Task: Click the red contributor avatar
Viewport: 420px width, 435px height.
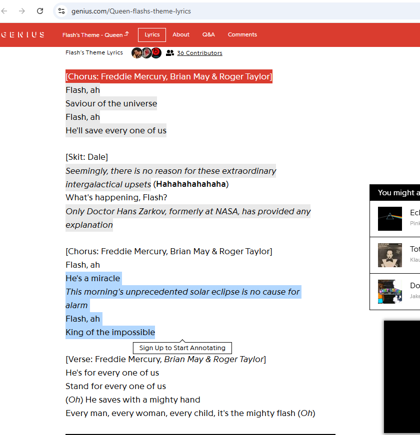Action: (156, 53)
